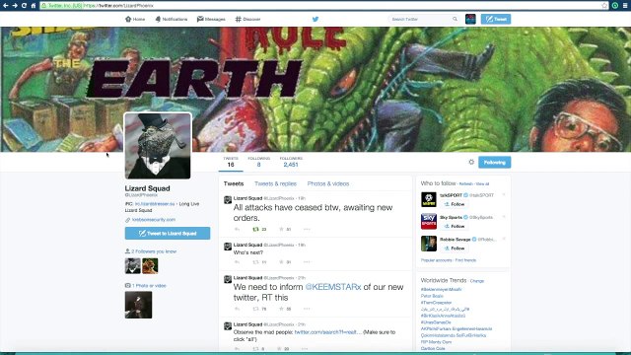The width and height of the screenshot is (631, 355).
Task: Open Notifications in the top navigation
Action: 172,19
